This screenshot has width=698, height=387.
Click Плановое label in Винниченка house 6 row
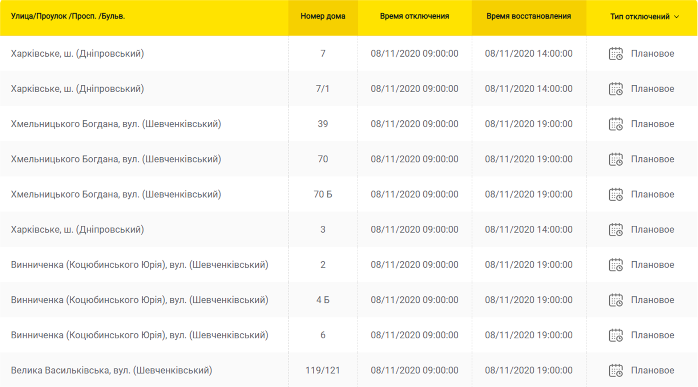(652, 335)
